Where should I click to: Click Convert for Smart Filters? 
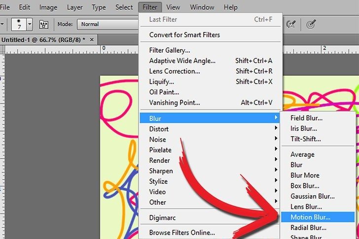click(184, 35)
